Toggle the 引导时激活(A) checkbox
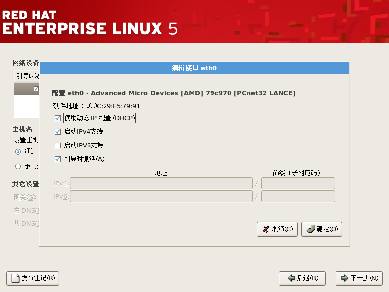Screen dimensions: 389x292 58,159
